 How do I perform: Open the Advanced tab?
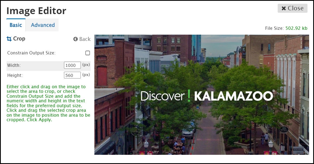pyautogui.click(x=43, y=25)
